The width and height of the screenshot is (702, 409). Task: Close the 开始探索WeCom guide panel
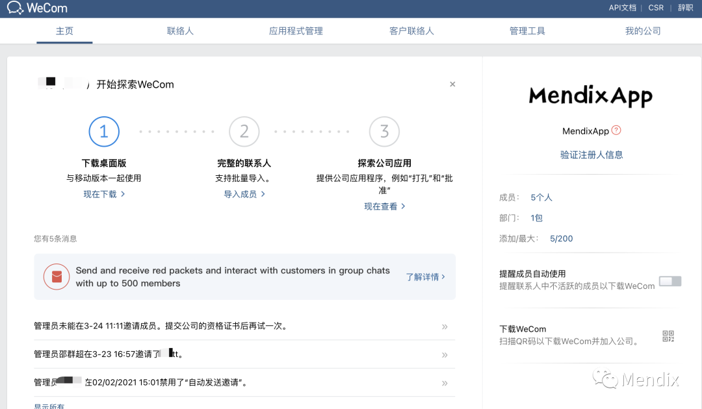point(452,84)
